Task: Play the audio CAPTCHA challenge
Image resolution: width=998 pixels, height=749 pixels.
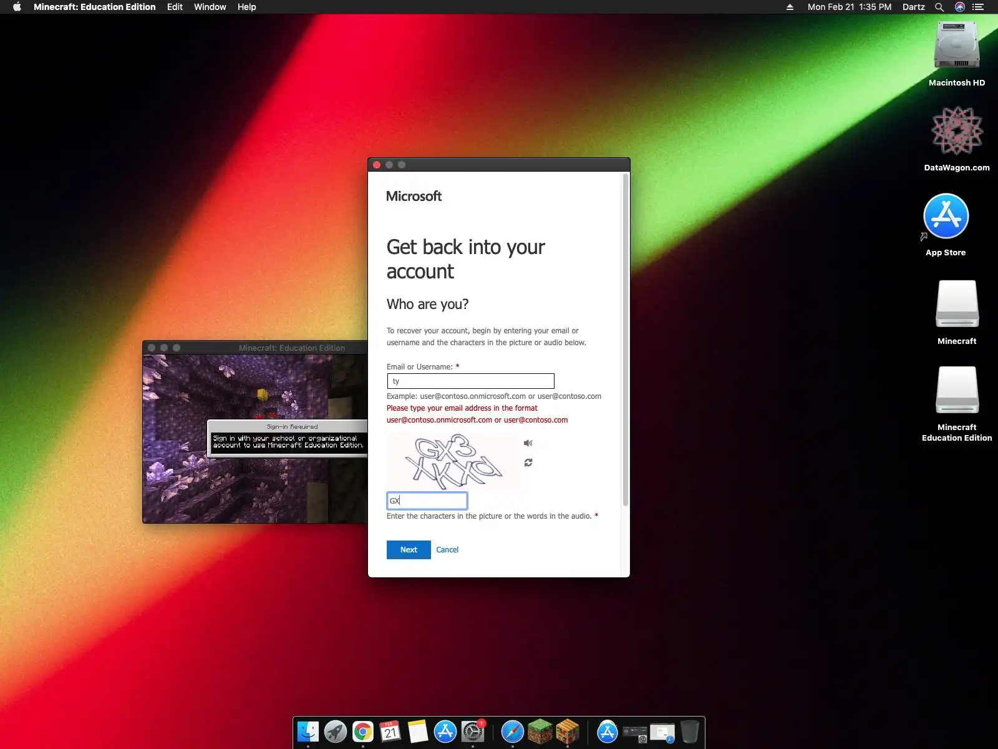Action: 528,443
